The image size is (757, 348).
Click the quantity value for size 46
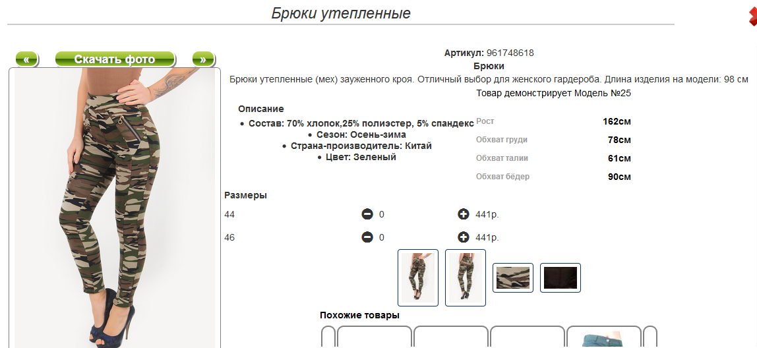pyautogui.click(x=382, y=238)
